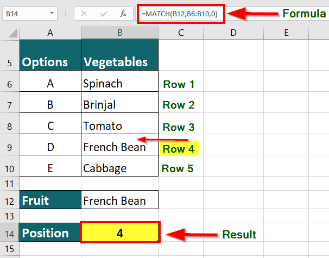
Task: Click the highlighted Row 4 label
Action: (x=179, y=148)
